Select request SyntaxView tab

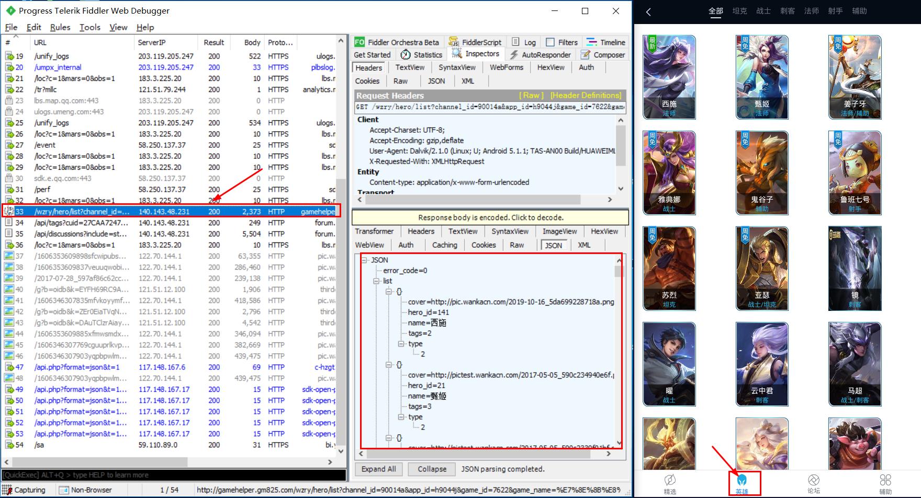point(457,67)
